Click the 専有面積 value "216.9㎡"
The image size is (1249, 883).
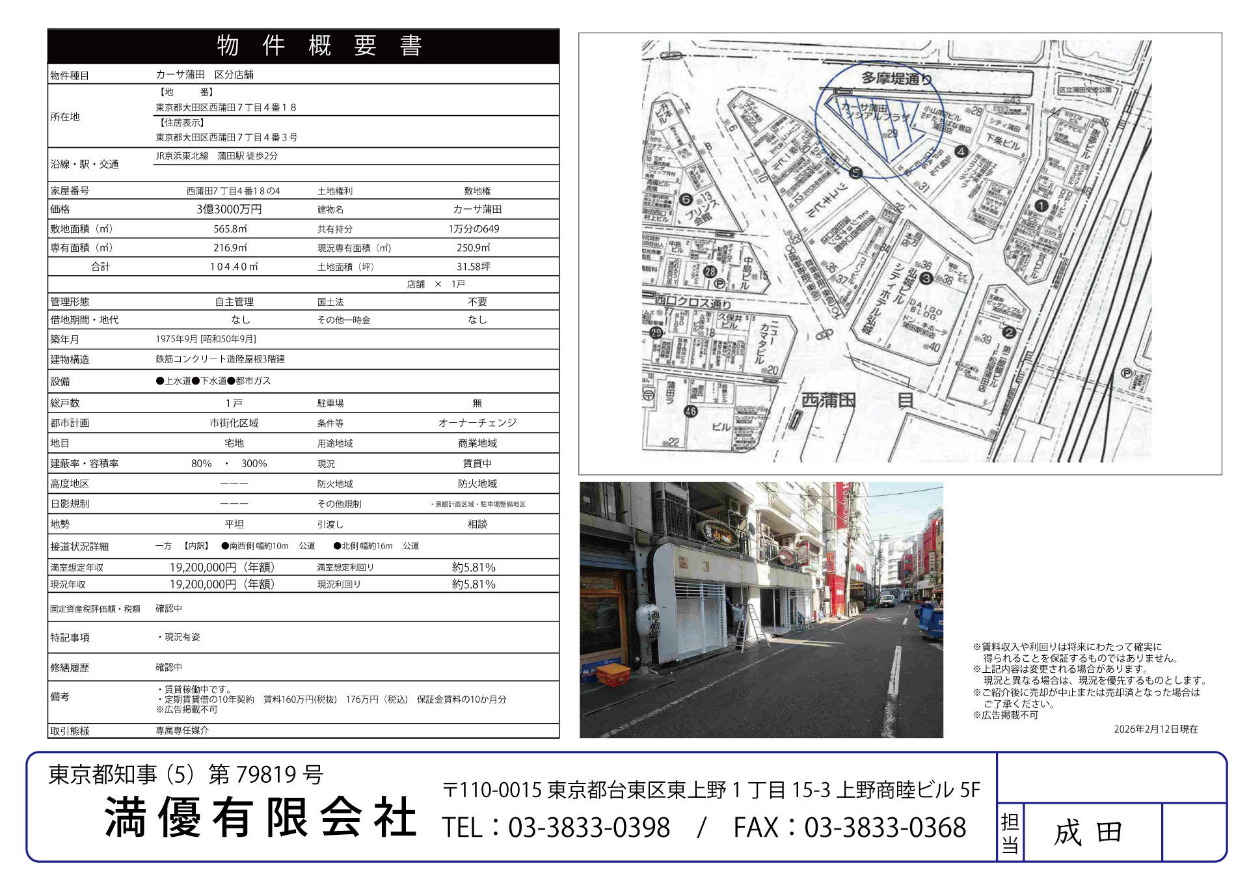tap(230, 248)
